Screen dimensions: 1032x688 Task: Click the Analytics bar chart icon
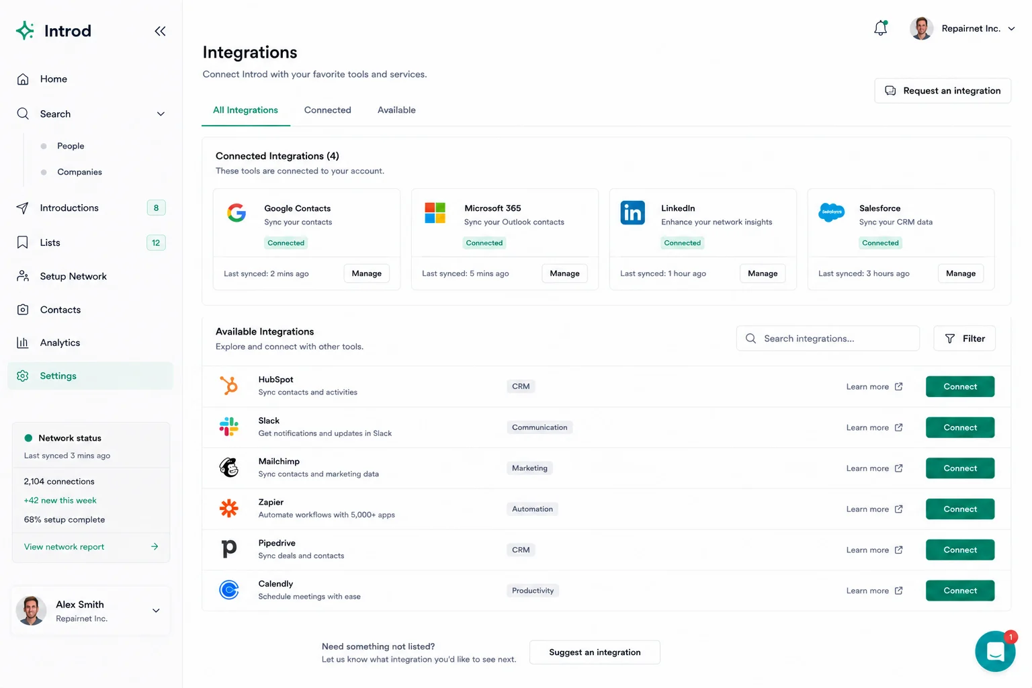(x=23, y=343)
